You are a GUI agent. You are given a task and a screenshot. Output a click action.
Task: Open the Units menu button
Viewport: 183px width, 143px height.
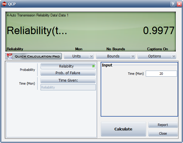(x=77, y=56)
